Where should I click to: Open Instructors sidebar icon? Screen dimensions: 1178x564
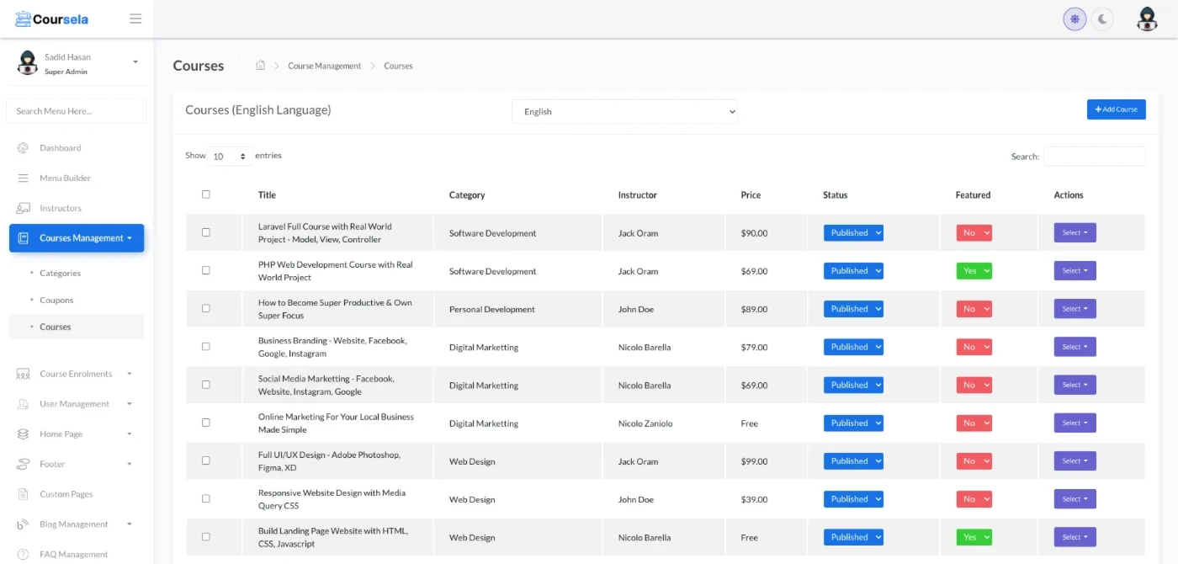(x=24, y=208)
